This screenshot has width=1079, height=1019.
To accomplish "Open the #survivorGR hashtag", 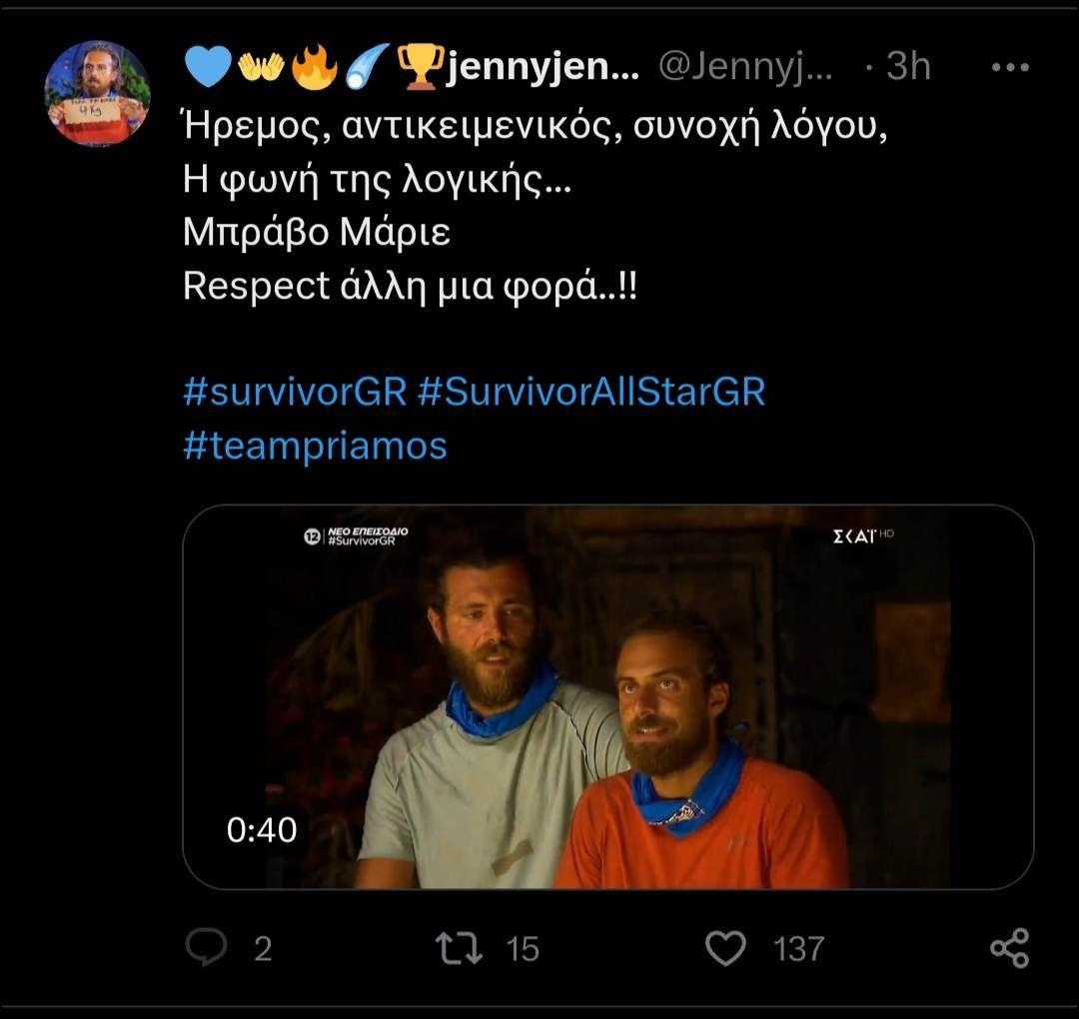I will pyautogui.click(x=295, y=391).
